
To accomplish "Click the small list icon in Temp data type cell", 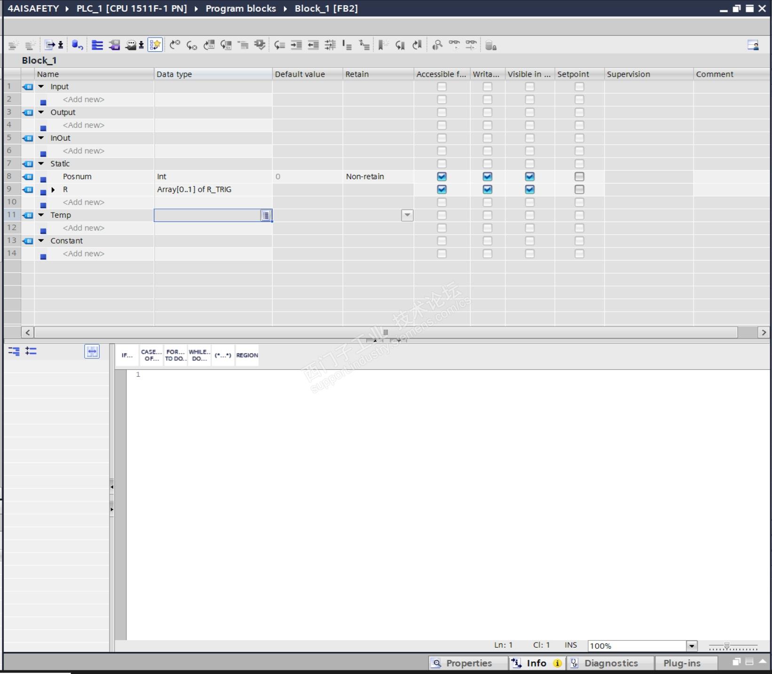I will [266, 215].
